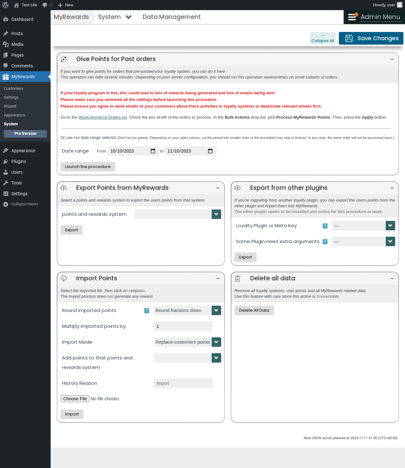Viewport: 405px width, 468px height.
Task: Open calendar picker for From date
Action: [153, 151]
